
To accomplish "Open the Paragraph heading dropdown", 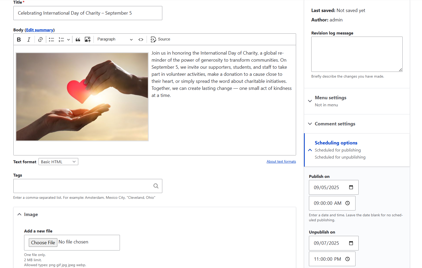I will pos(115,39).
